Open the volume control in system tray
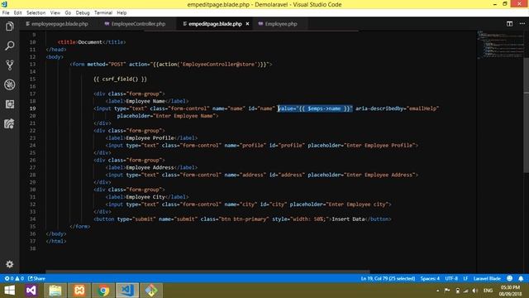Image resolution: width=529 pixels, height=298 pixels. 475,291
